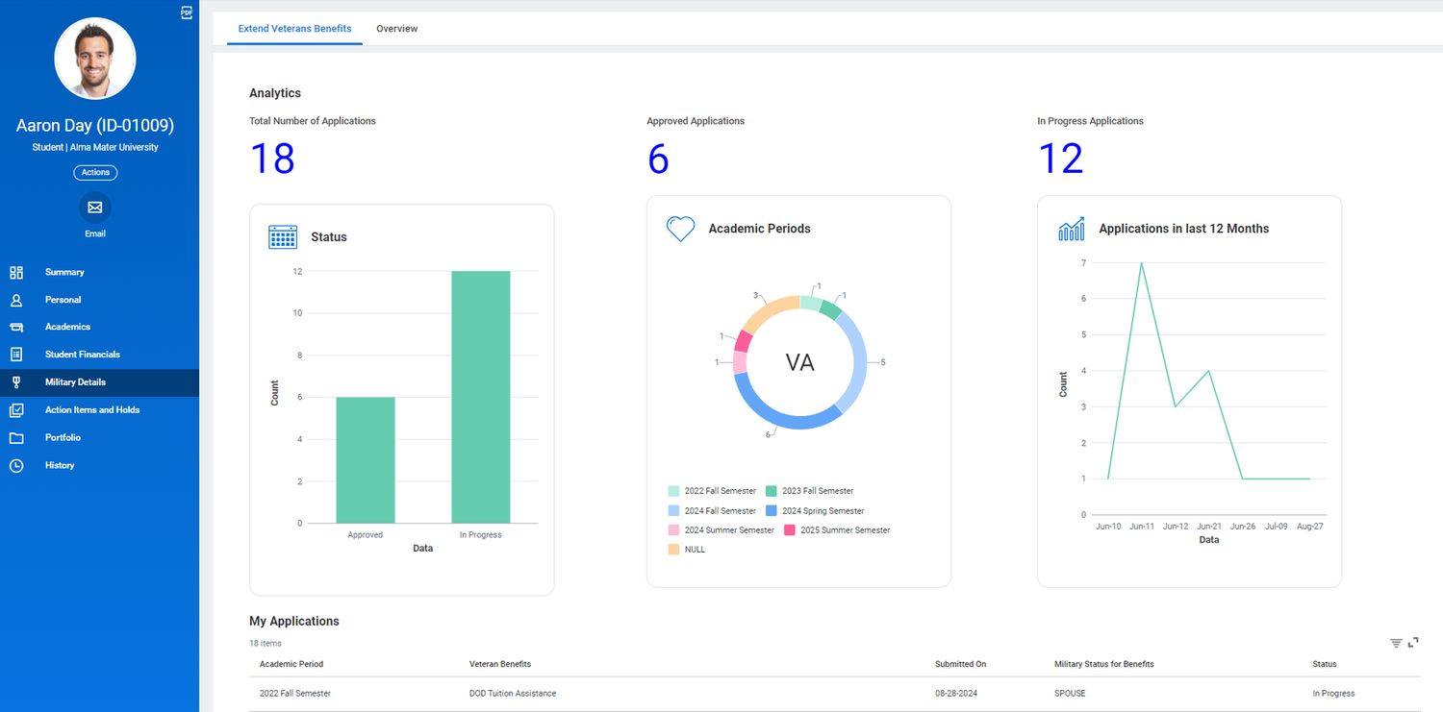Select the Extend Veterans Benefits tab
The image size is (1443, 712).
[x=294, y=29]
